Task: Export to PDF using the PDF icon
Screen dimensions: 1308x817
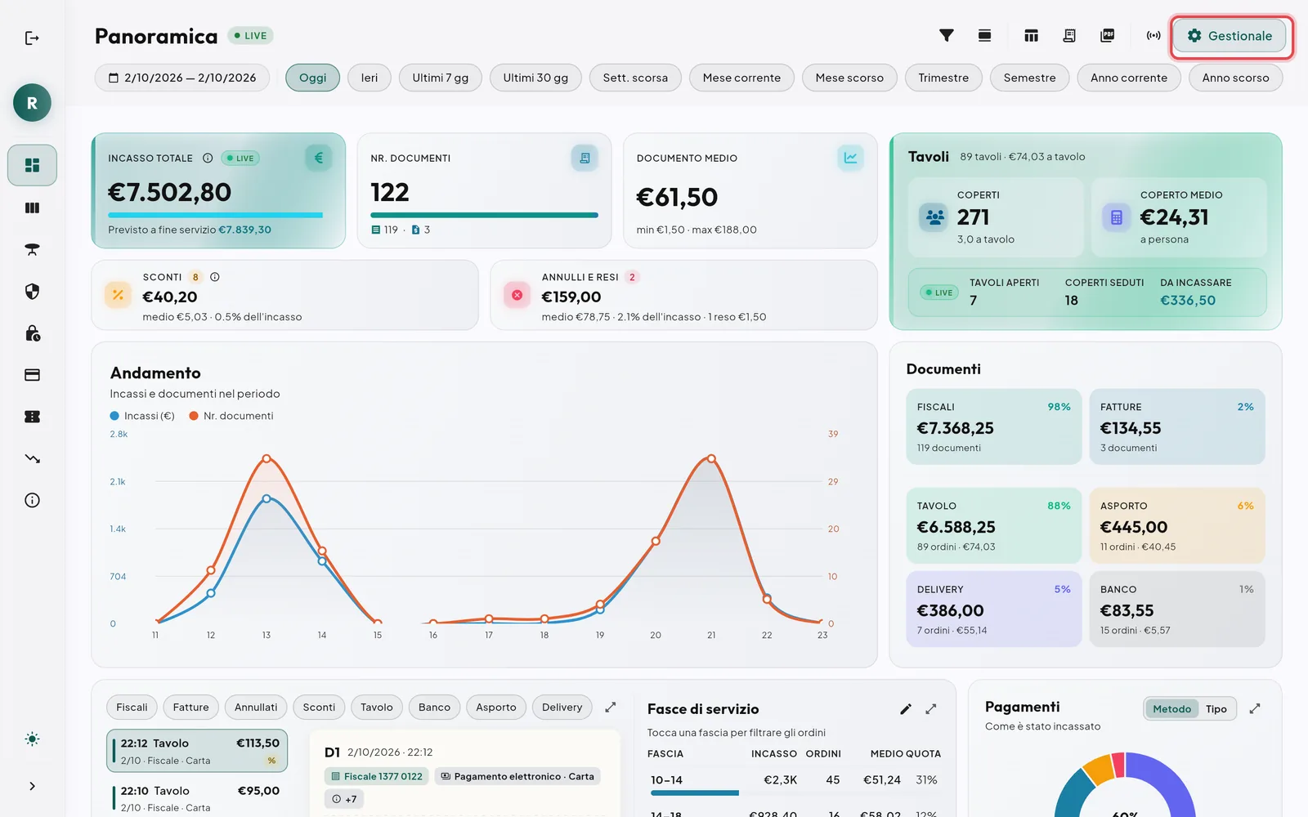Action: [x=1108, y=35]
